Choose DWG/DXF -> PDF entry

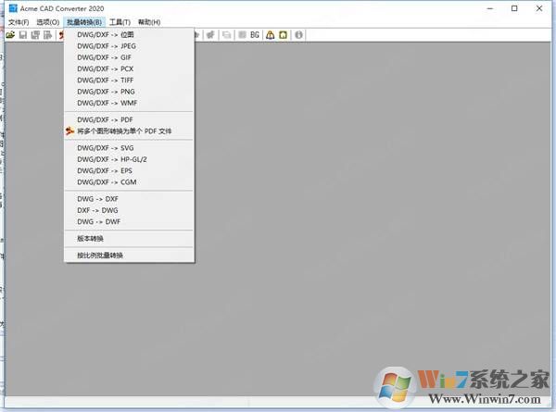(x=129, y=119)
